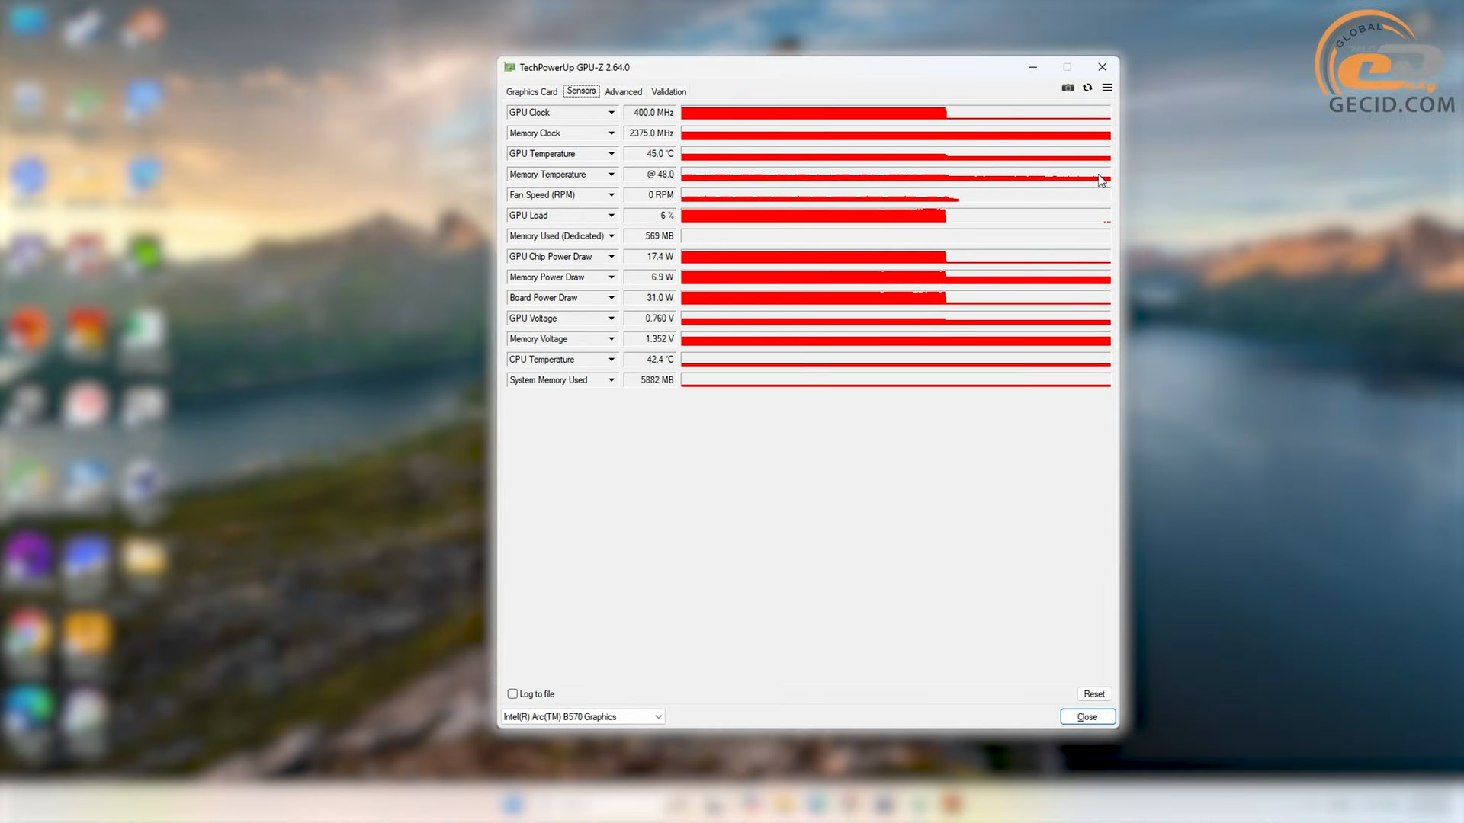The width and height of the screenshot is (1464, 823).
Task: Minimize the GPU-Z window
Action: click(1032, 67)
